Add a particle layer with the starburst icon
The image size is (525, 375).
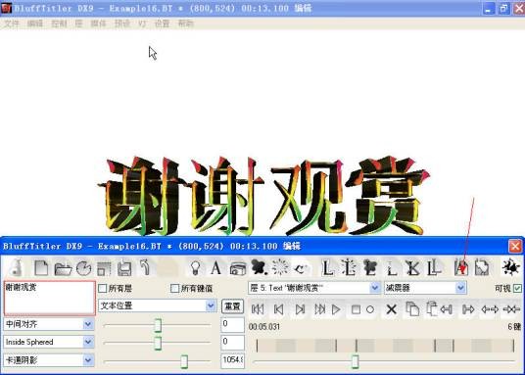pyautogui.click(x=280, y=267)
